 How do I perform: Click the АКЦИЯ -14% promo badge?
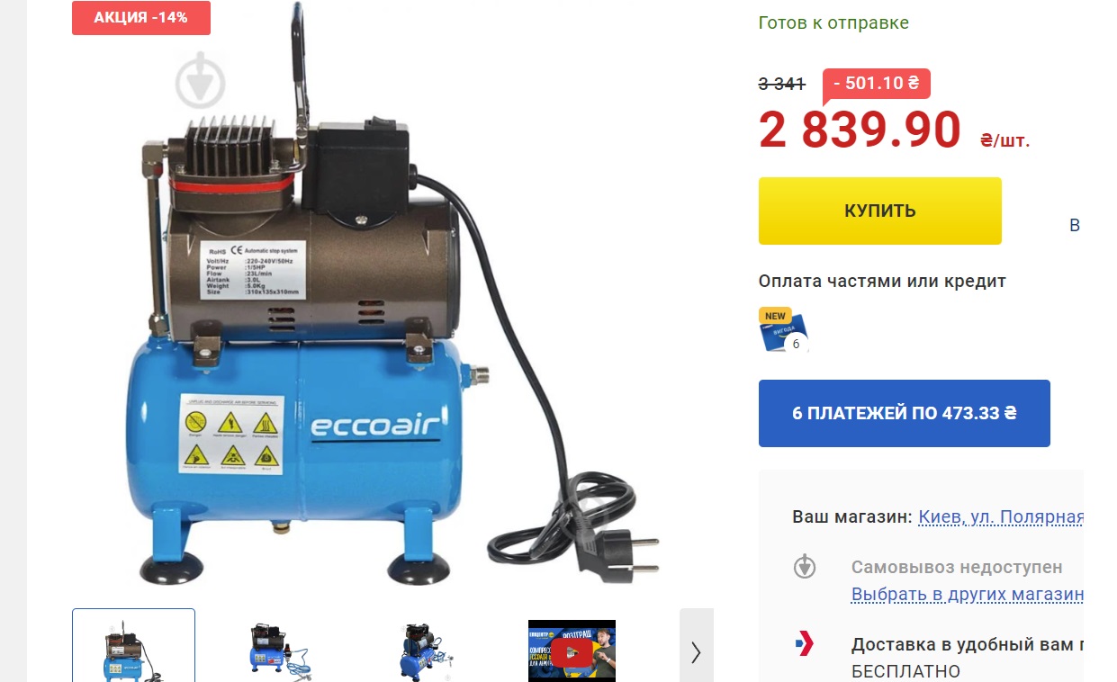[141, 17]
